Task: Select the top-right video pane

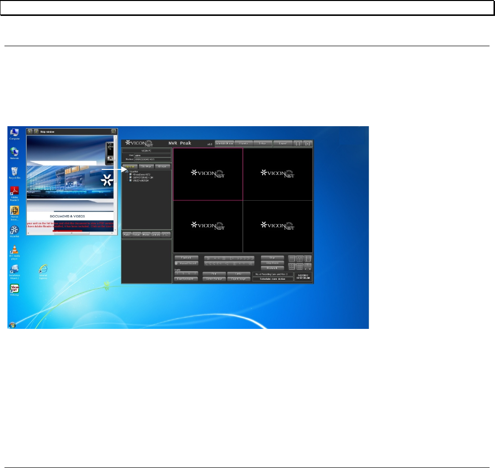Action: click(278, 174)
